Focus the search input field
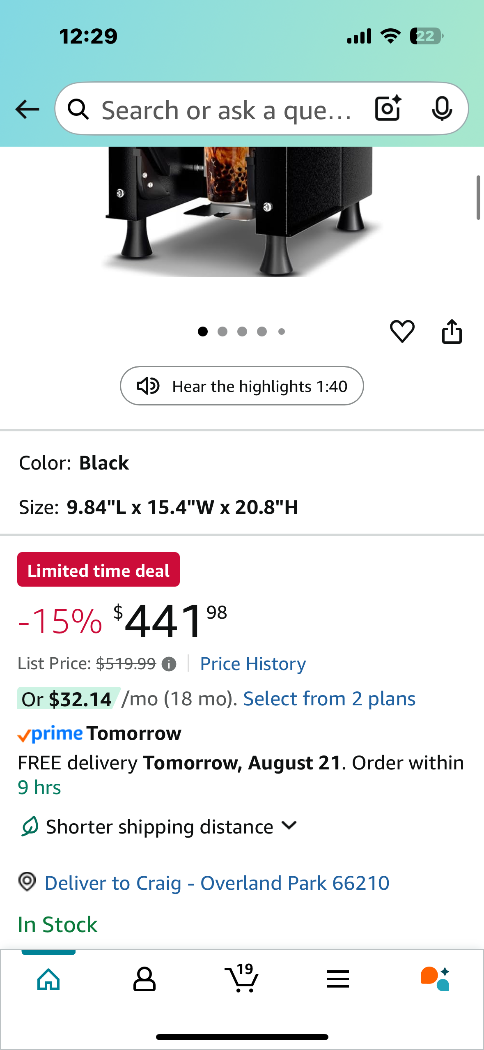Viewport: 484px width, 1050px height. 226,110
